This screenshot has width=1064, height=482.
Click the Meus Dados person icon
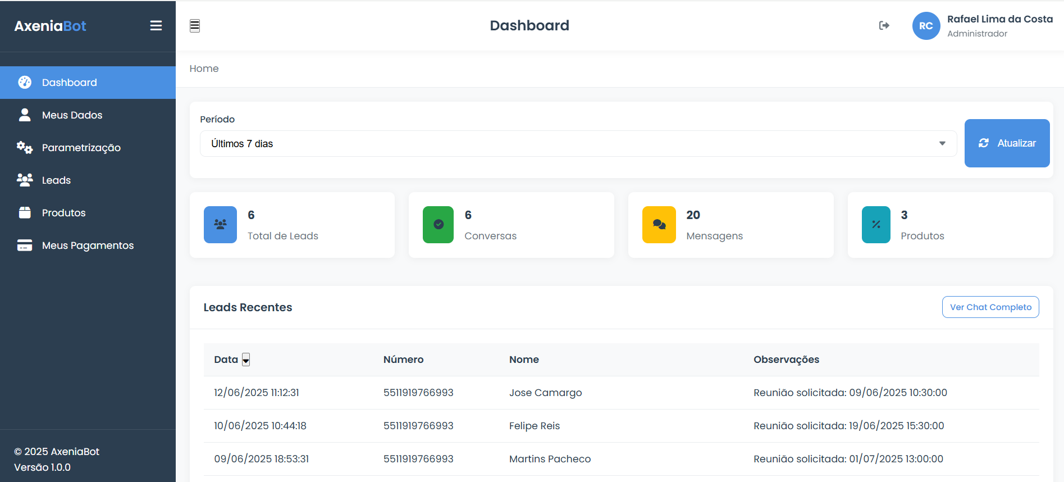pos(25,115)
